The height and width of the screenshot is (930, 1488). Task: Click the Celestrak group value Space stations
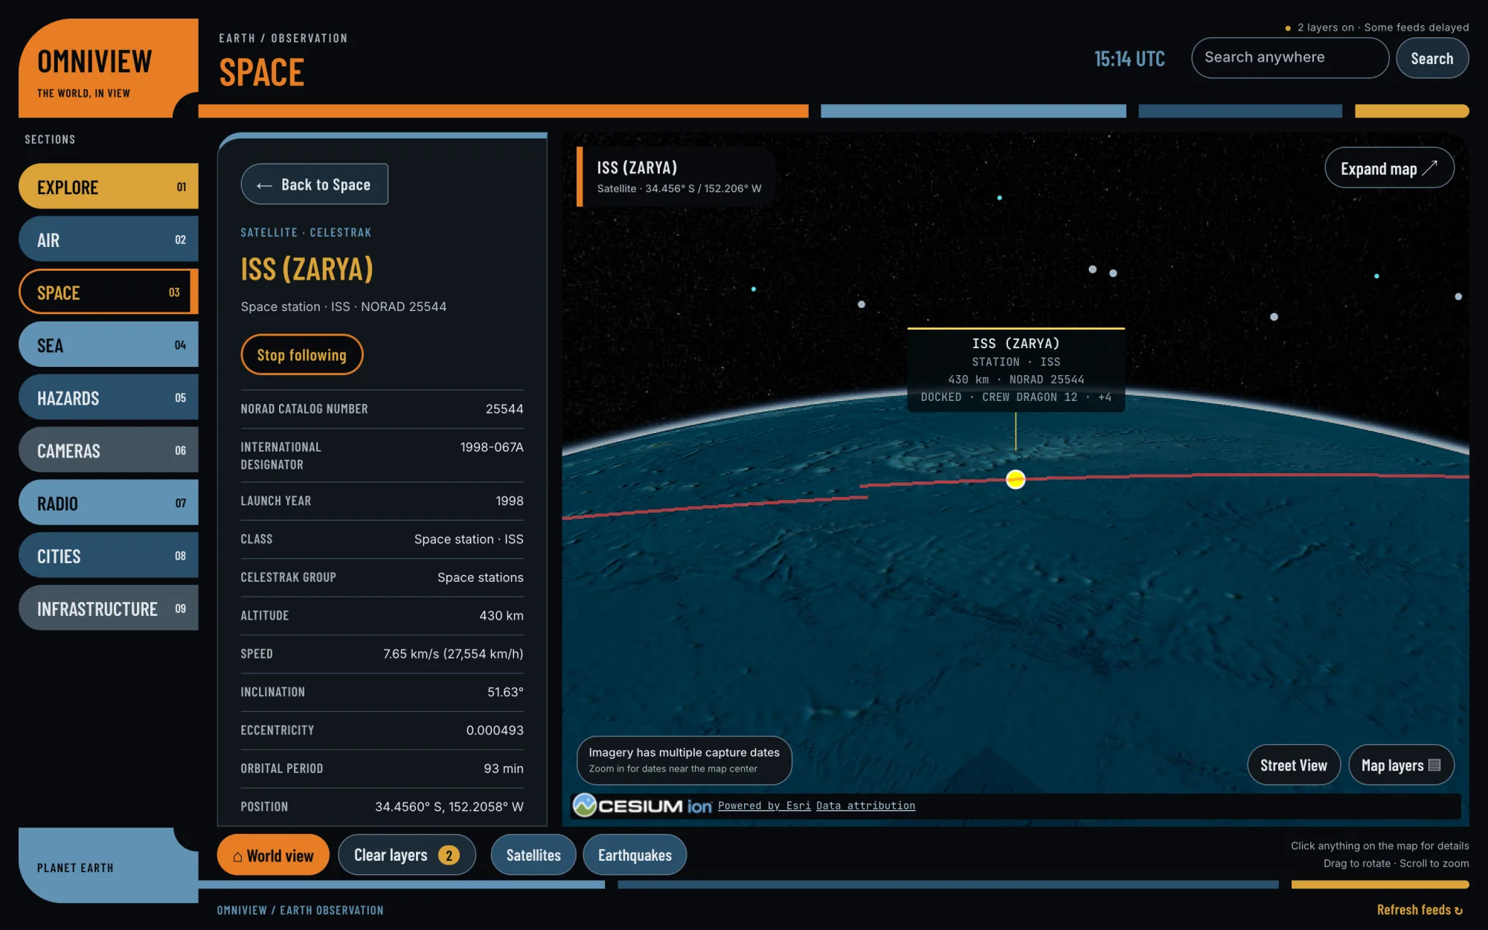click(481, 577)
